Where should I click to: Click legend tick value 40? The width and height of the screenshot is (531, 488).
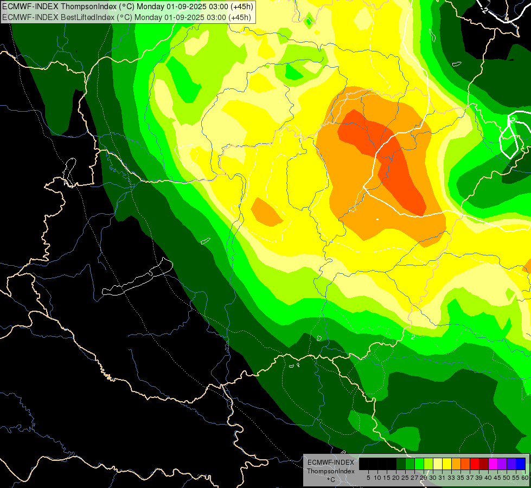488,478
